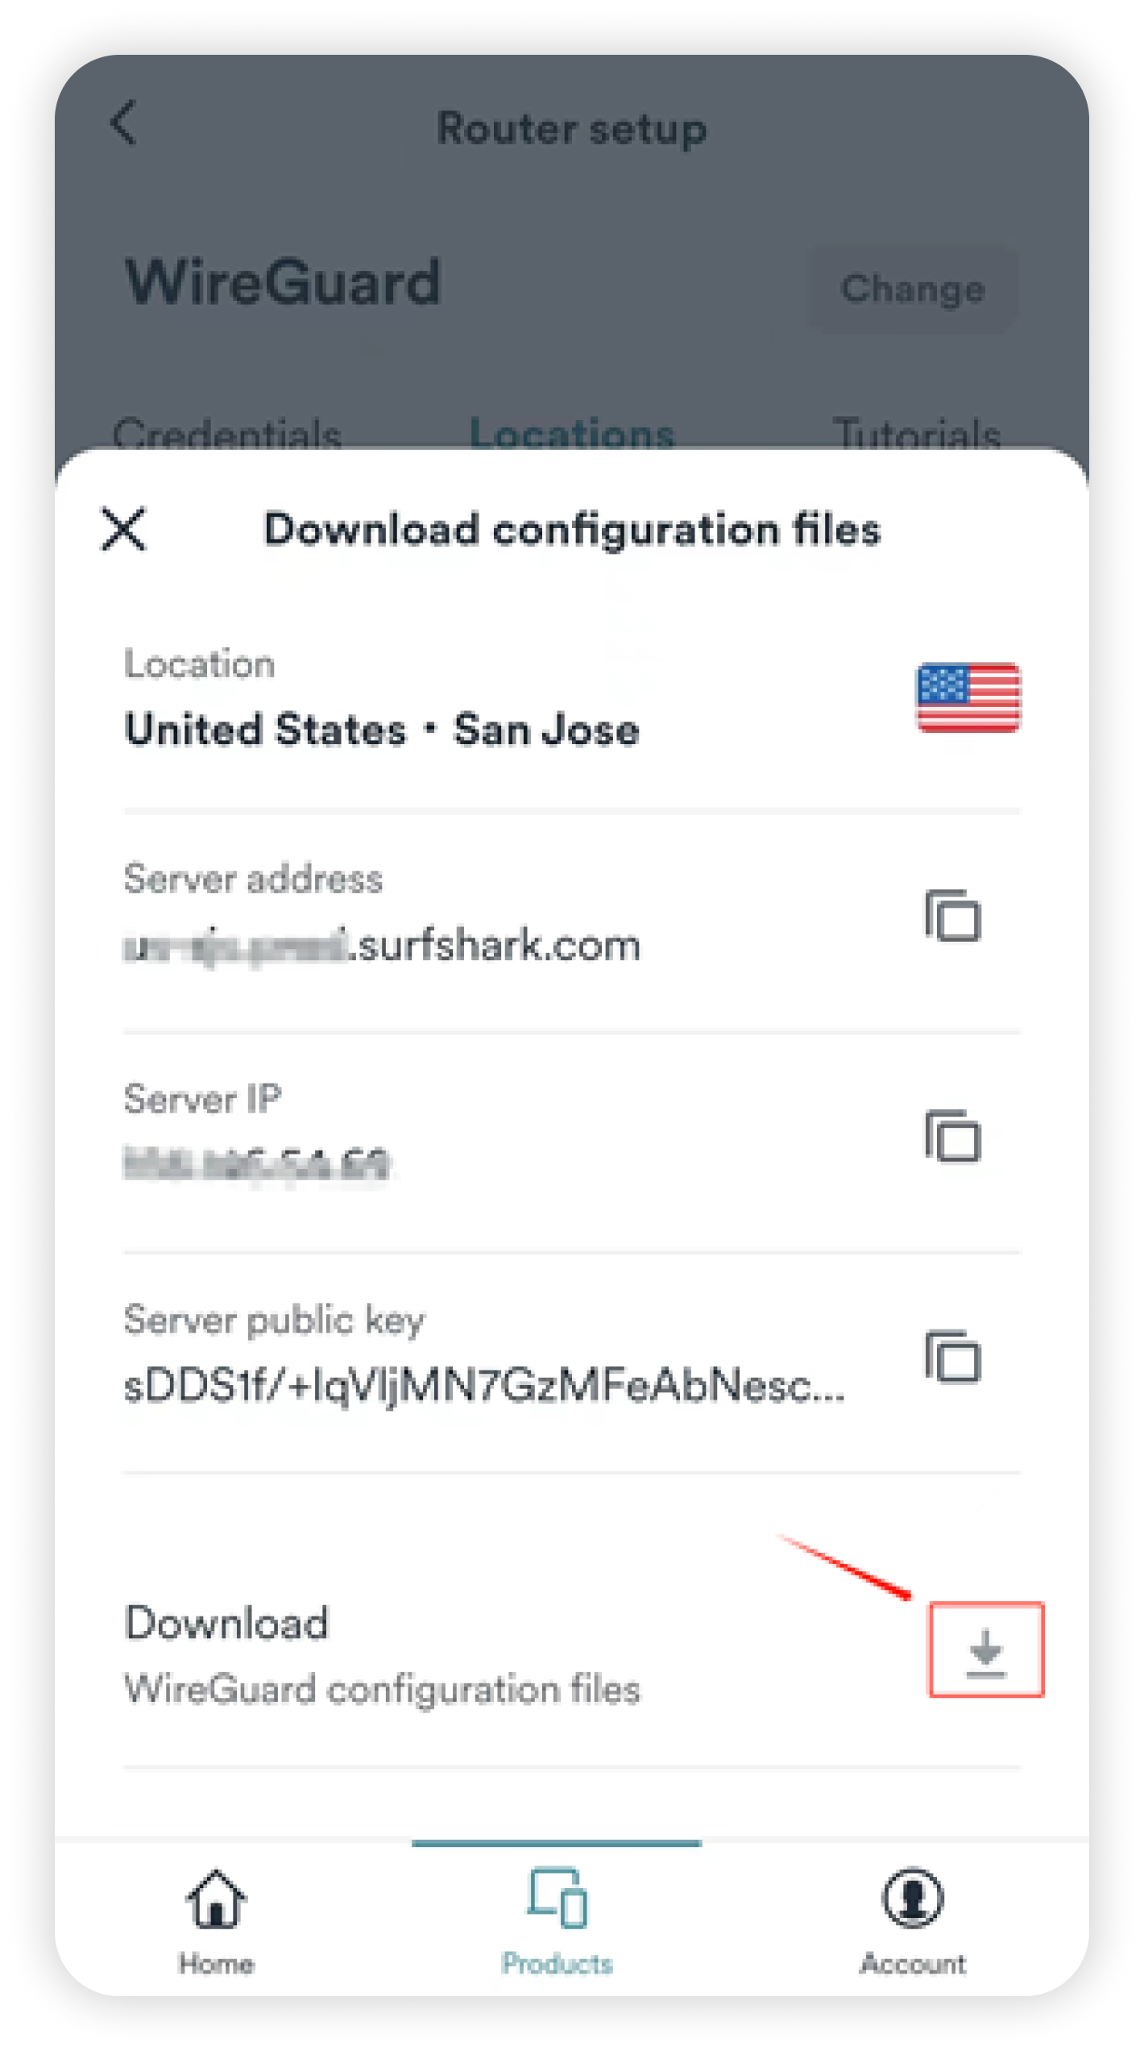
Task: Switch to the Tutorials tab
Action: click(917, 434)
